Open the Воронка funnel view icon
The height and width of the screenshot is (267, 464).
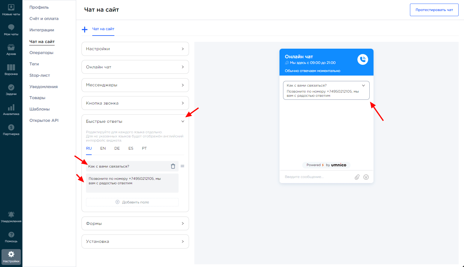(x=11, y=67)
